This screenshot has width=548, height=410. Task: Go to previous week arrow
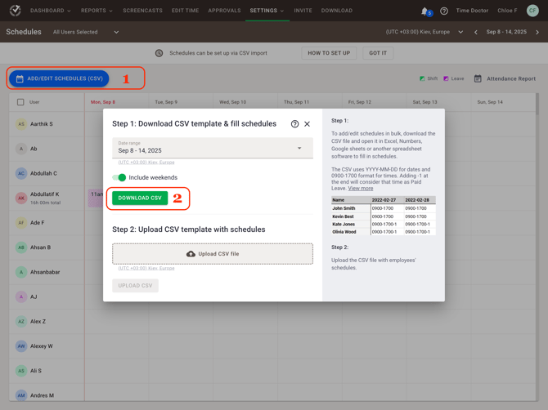[476, 32]
